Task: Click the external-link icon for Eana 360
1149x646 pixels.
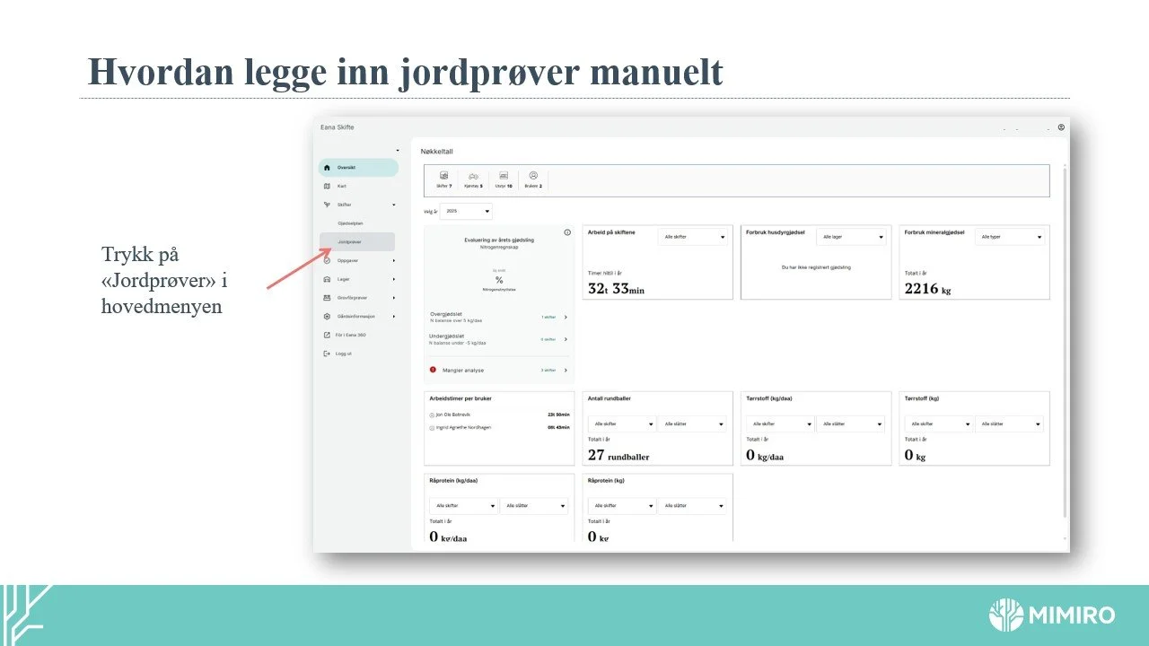Action: (327, 335)
